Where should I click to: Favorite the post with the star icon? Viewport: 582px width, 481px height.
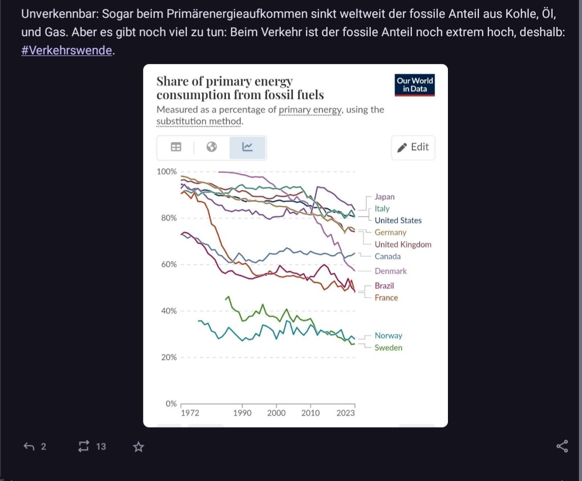138,447
